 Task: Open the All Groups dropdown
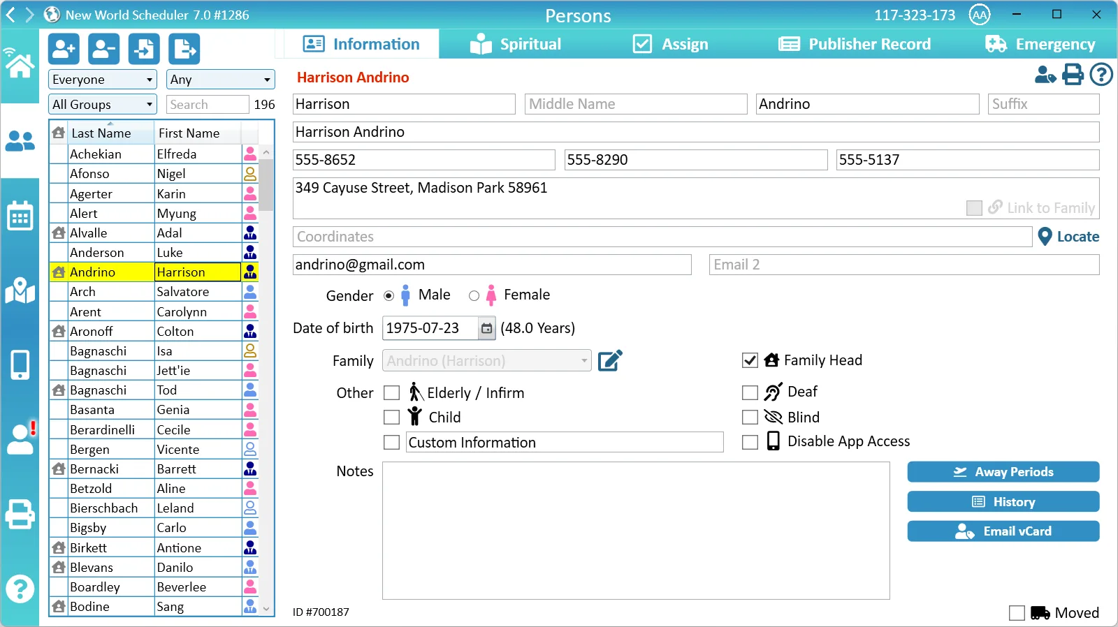pyautogui.click(x=102, y=105)
